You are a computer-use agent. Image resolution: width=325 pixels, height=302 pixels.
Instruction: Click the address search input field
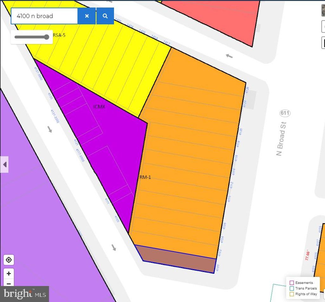(44, 16)
